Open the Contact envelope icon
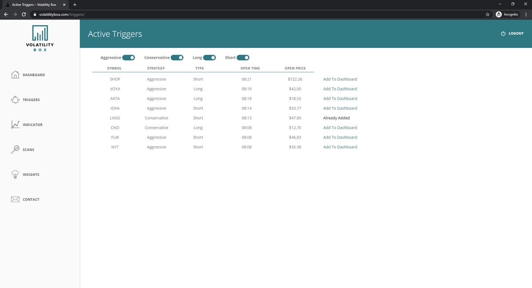The height and width of the screenshot is (288, 532). click(x=15, y=199)
